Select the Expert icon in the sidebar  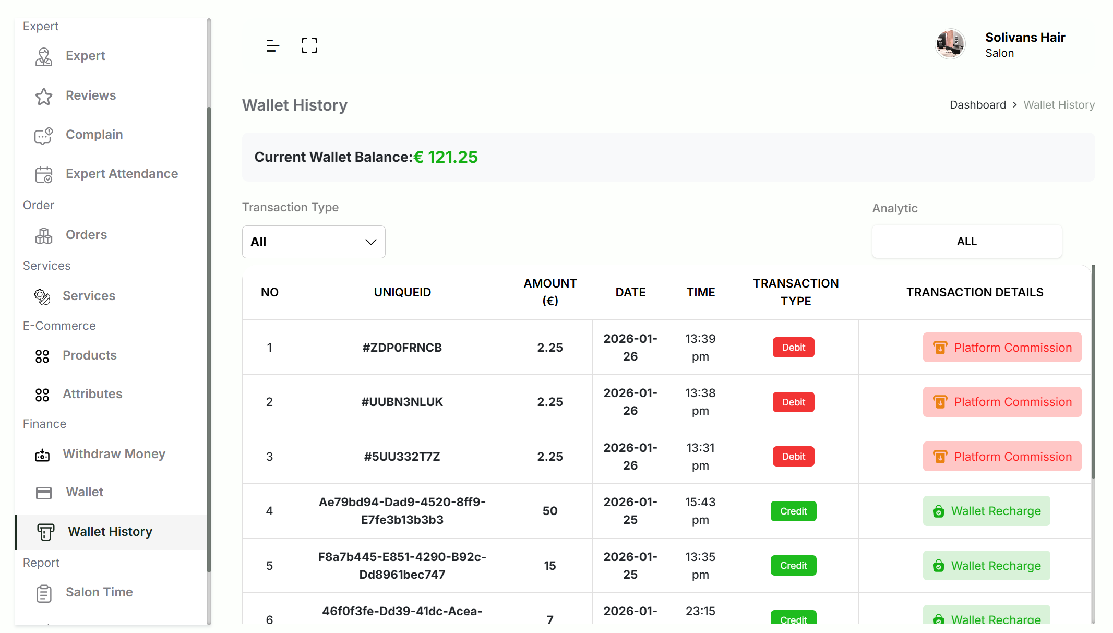(44, 57)
